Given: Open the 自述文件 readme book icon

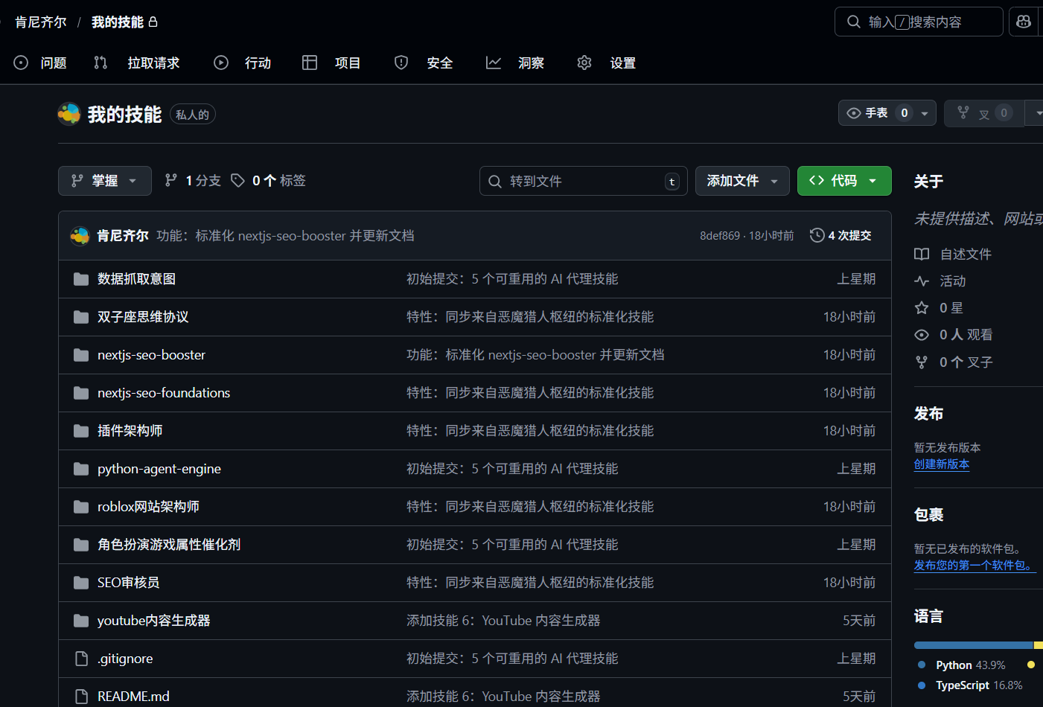Looking at the screenshot, I should point(922,255).
